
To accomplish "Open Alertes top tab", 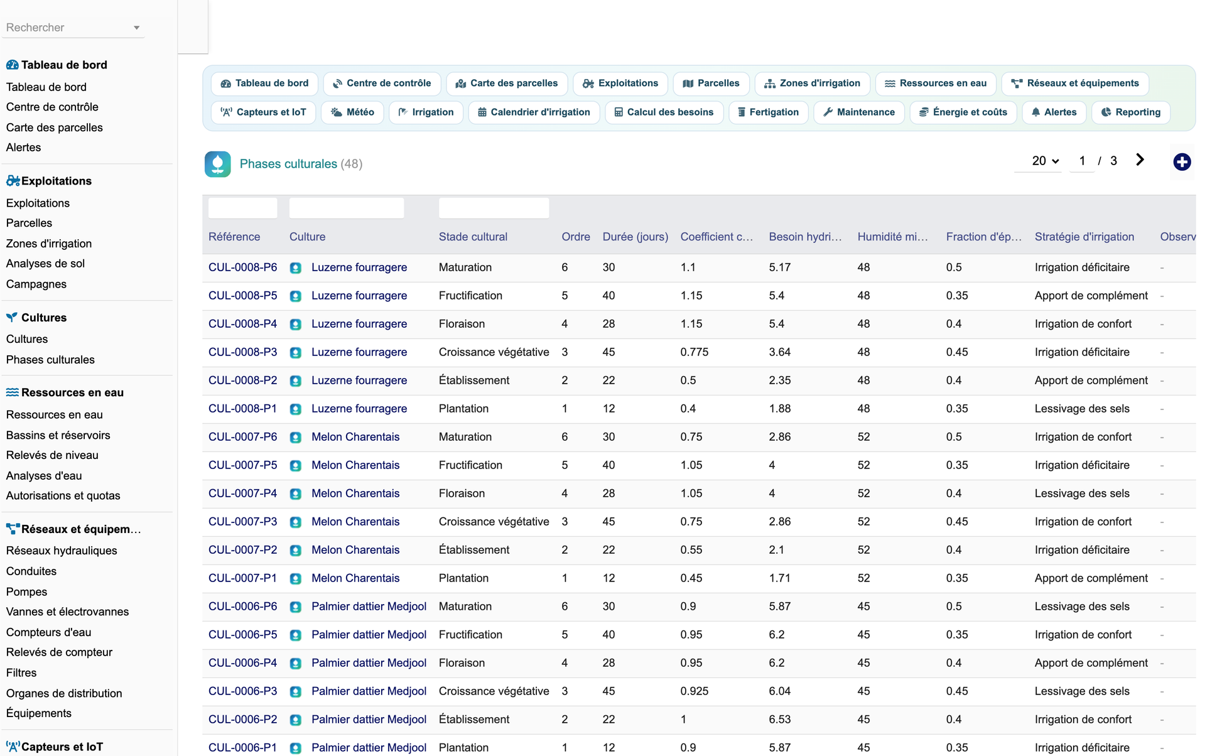I will coord(1054,112).
